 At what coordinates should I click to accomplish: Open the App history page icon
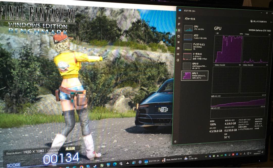tap(179, 36)
